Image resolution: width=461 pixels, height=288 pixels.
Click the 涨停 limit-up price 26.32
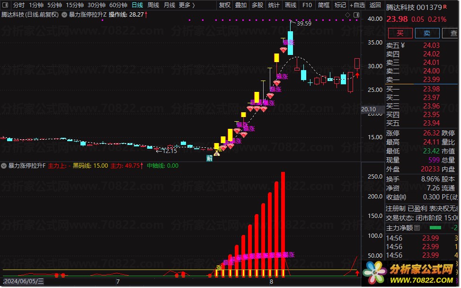[431, 133]
